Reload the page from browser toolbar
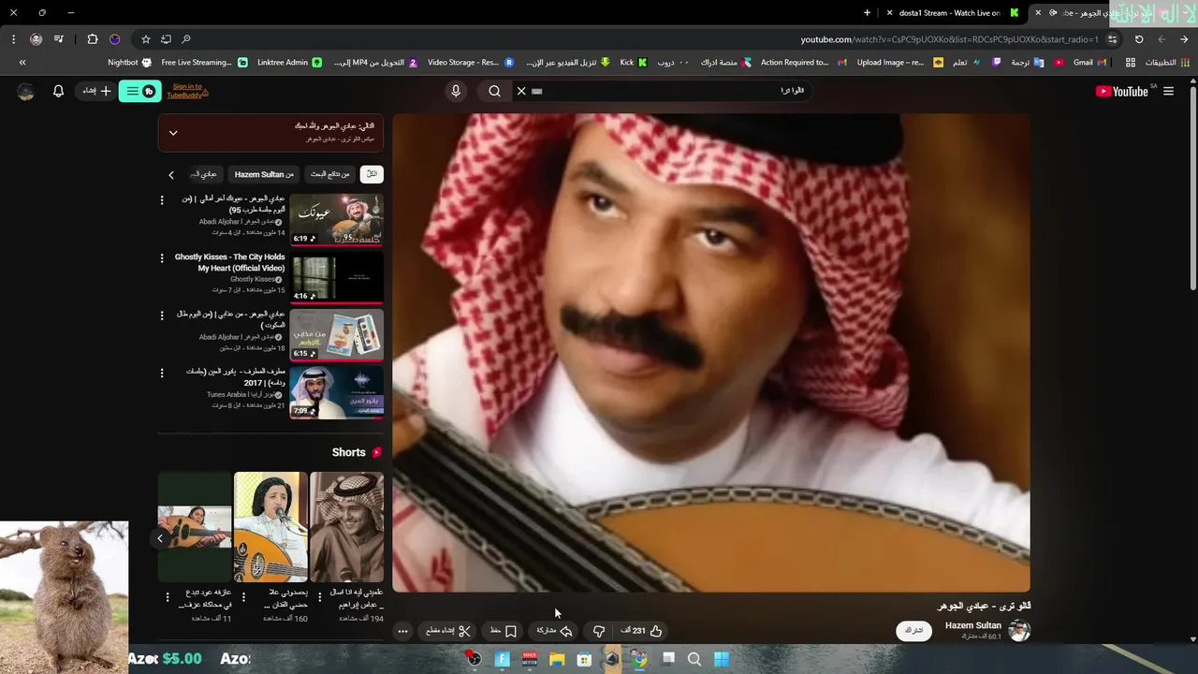The height and width of the screenshot is (674, 1198). click(1139, 39)
